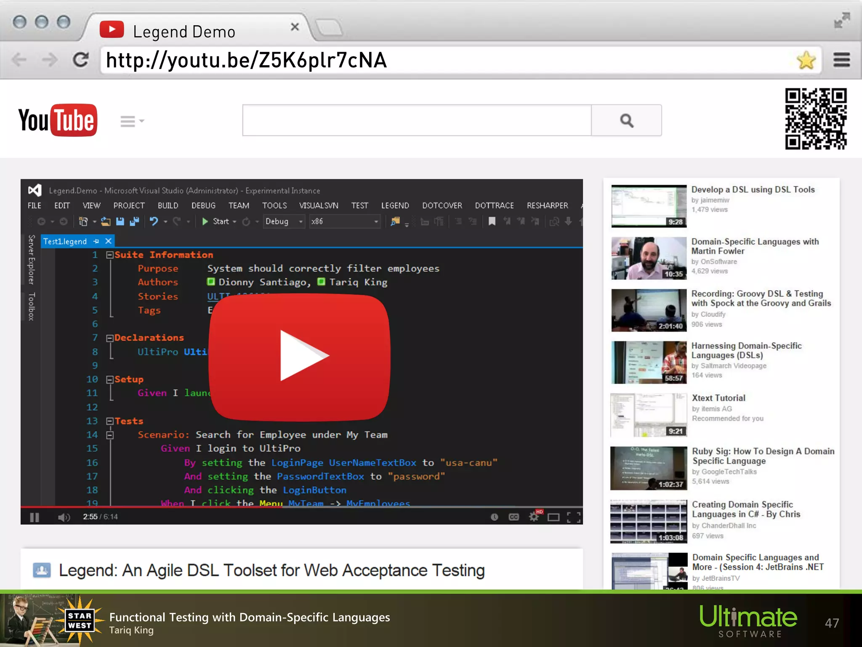Open the browser hamburger menu

tap(841, 60)
